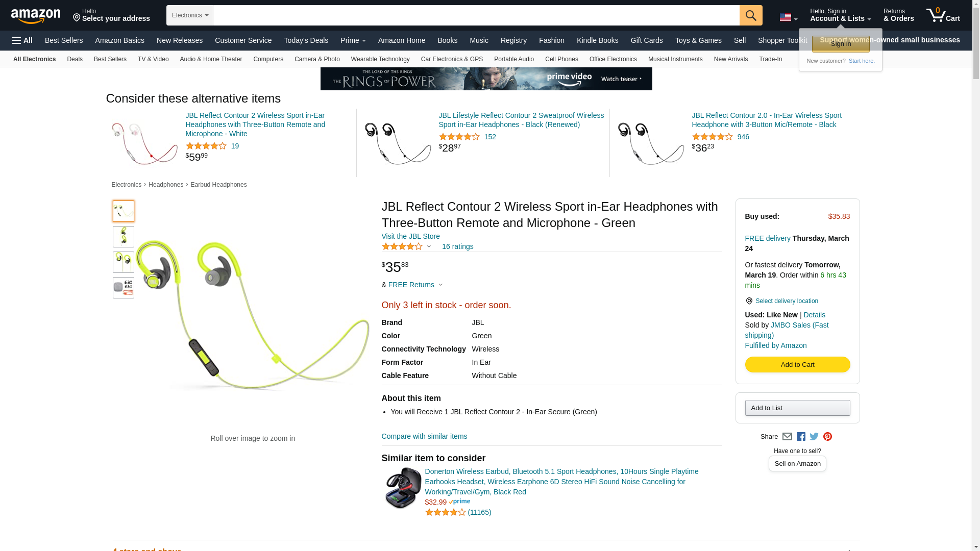Viewport: 980px width, 551px height.
Task: Expand the Electronics search category dropdown
Action: coord(190,15)
